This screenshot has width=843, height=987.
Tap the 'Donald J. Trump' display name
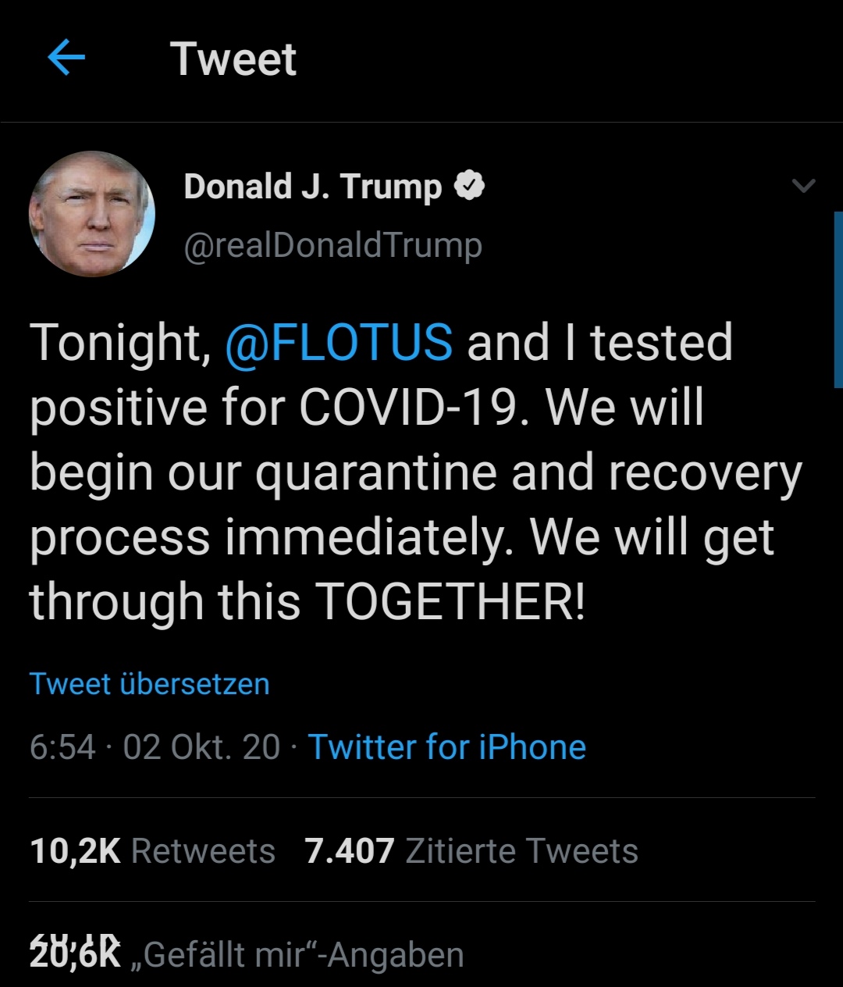coord(312,187)
